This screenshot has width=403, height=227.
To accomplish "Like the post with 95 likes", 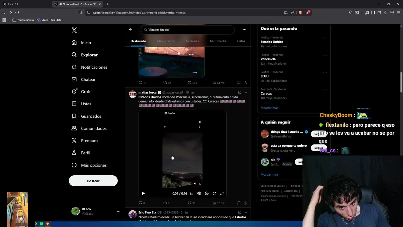I will (x=191, y=203).
